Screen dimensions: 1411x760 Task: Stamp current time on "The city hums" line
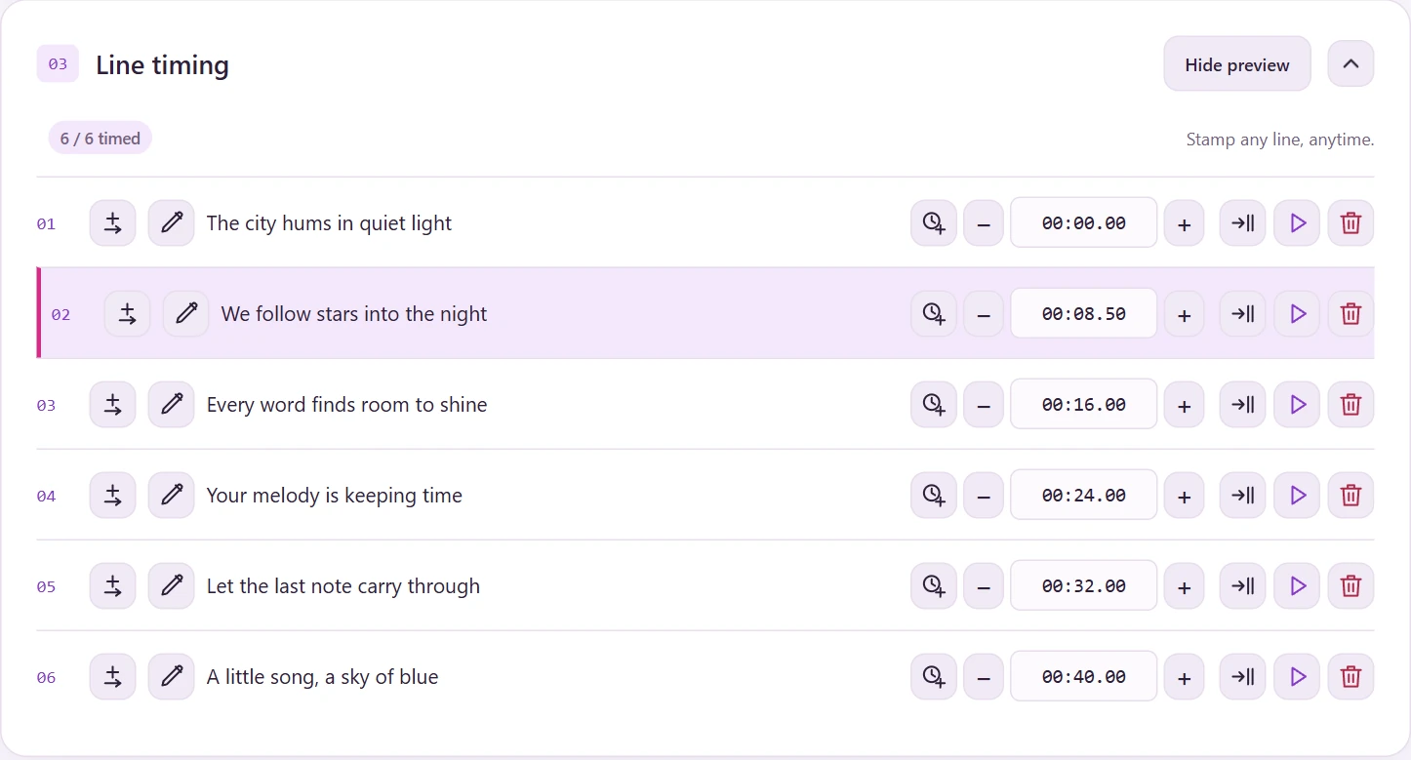(x=934, y=223)
